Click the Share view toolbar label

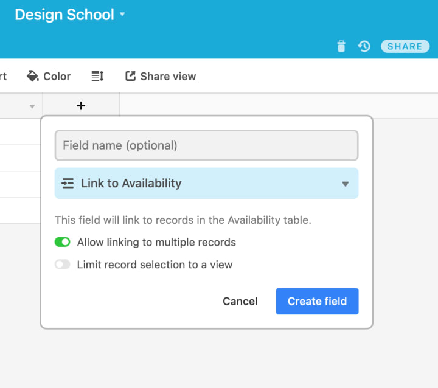168,76
